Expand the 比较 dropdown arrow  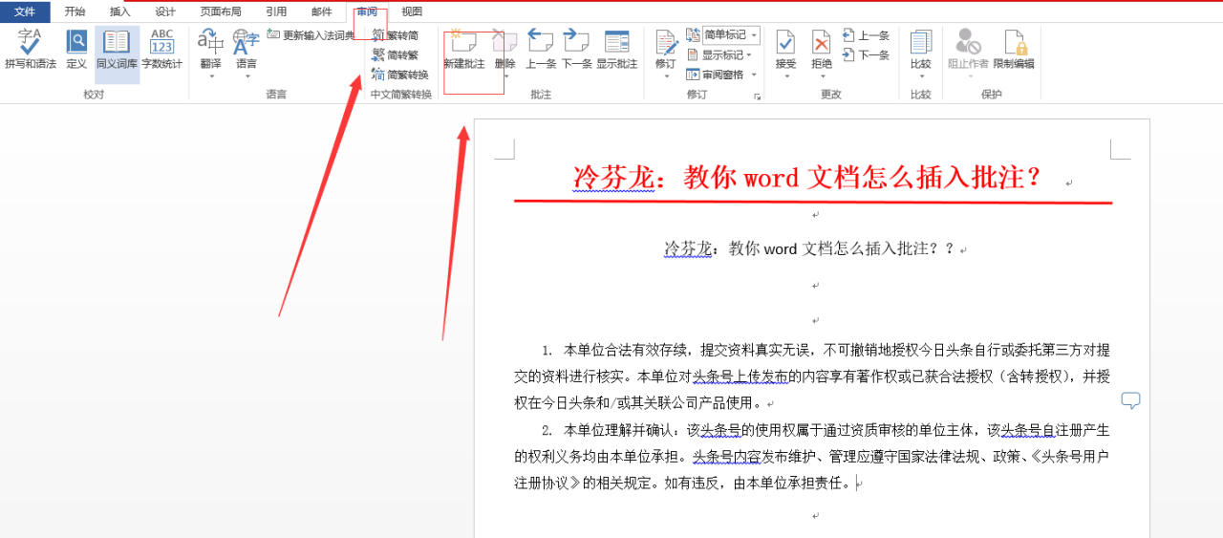[921, 75]
